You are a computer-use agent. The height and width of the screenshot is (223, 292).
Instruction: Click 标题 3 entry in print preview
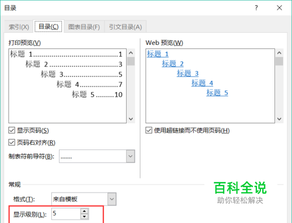pyautogui.click(x=82, y=74)
